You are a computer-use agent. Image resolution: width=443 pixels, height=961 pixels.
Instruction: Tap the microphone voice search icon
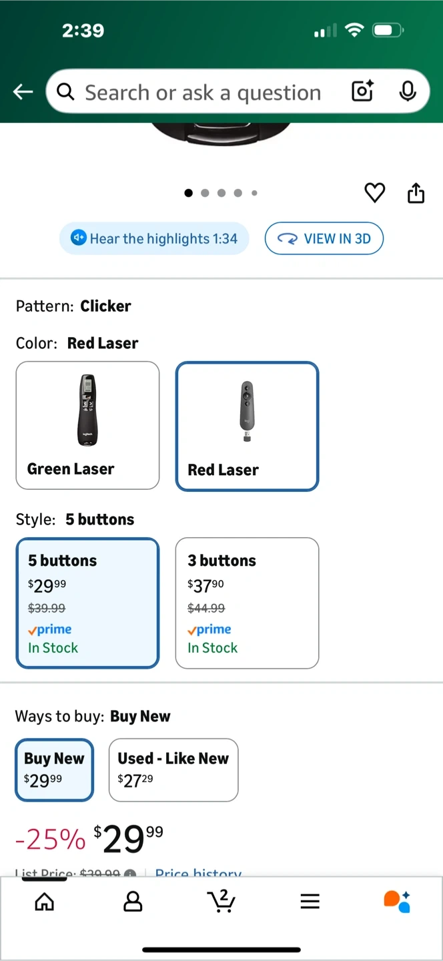408,91
